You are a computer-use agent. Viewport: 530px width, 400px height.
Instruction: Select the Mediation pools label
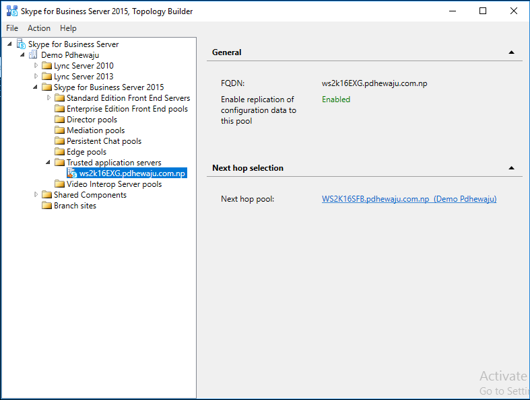click(x=96, y=130)
